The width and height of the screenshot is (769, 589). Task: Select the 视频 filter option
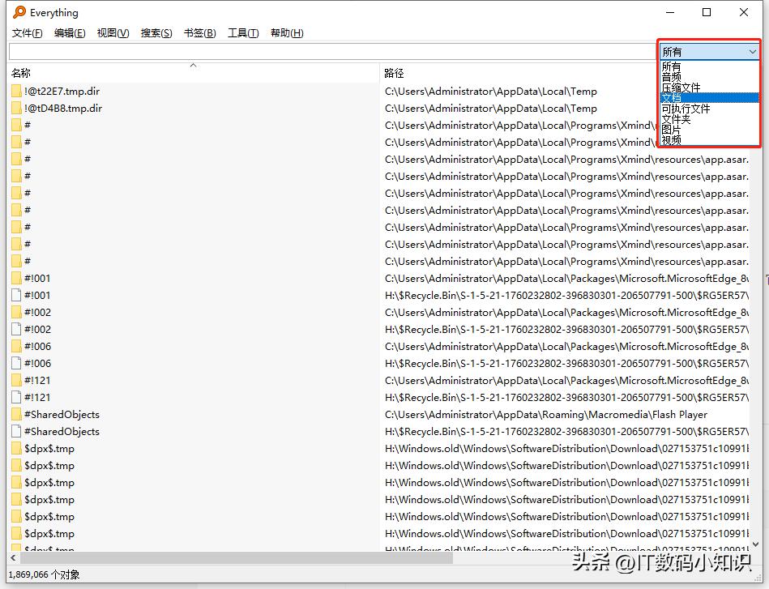(670, 139)
